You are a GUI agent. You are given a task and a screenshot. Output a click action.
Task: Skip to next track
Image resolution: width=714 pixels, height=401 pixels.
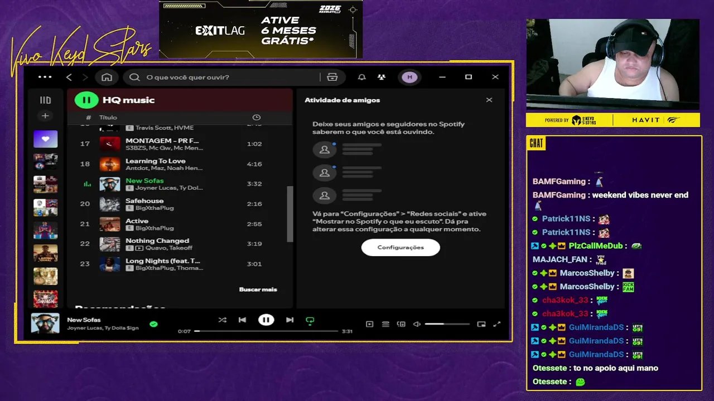290,320
